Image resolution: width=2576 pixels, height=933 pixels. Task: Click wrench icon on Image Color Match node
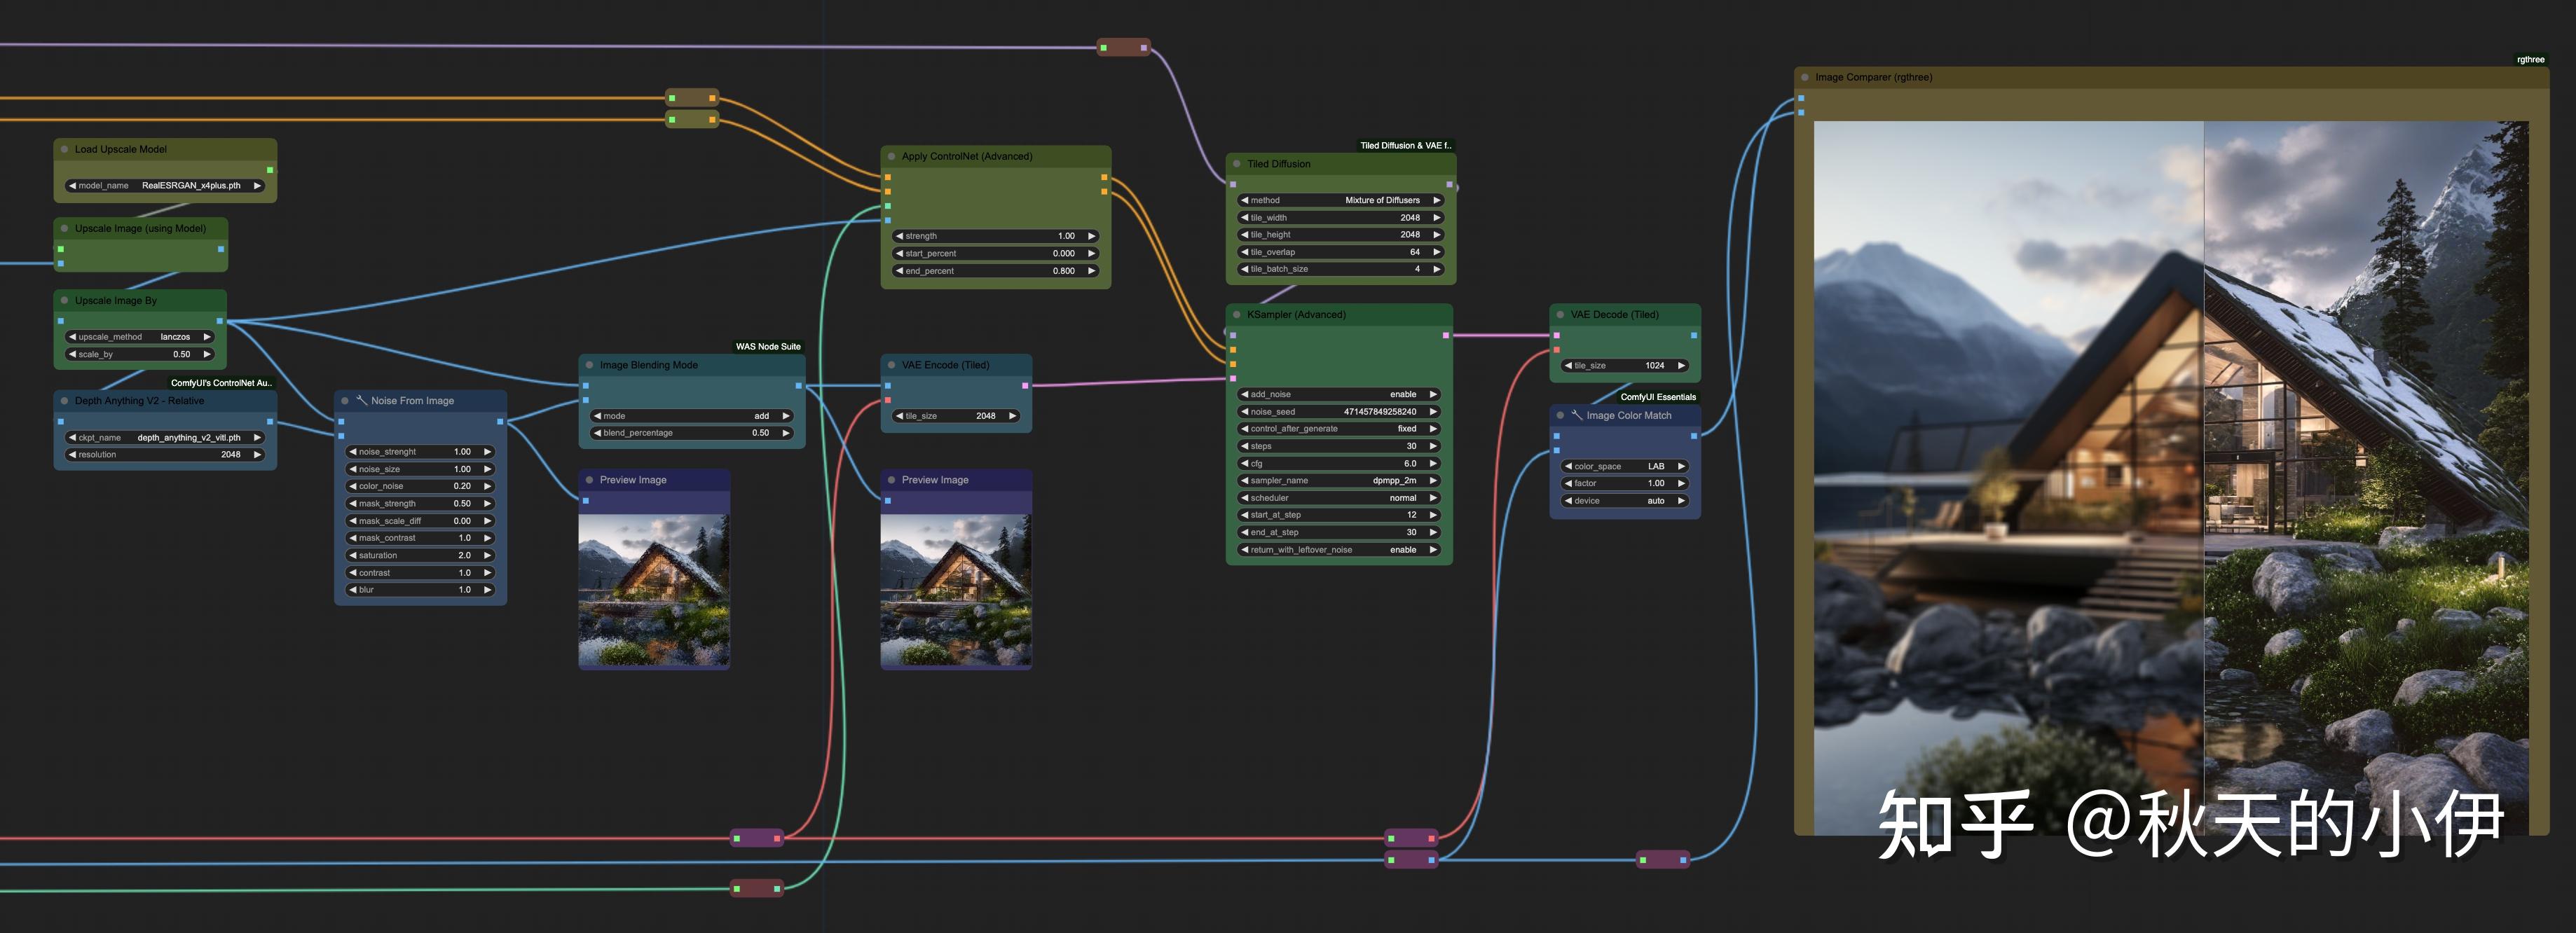1577,415
